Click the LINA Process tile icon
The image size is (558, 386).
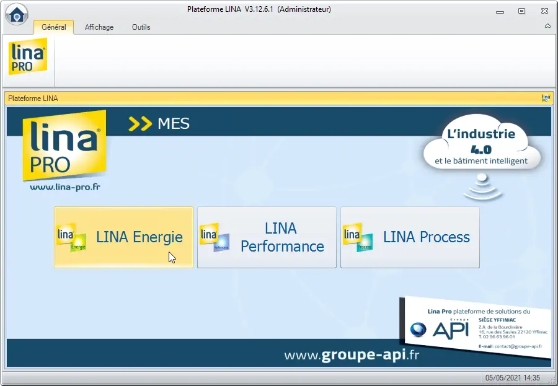(358, 237)
